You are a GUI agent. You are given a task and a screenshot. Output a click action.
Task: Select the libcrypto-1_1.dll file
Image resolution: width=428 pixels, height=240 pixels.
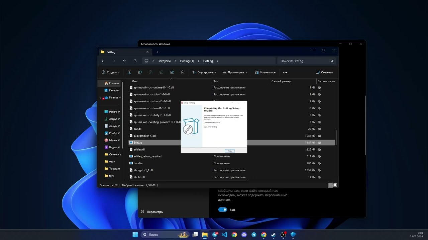[x=143, y=170]
